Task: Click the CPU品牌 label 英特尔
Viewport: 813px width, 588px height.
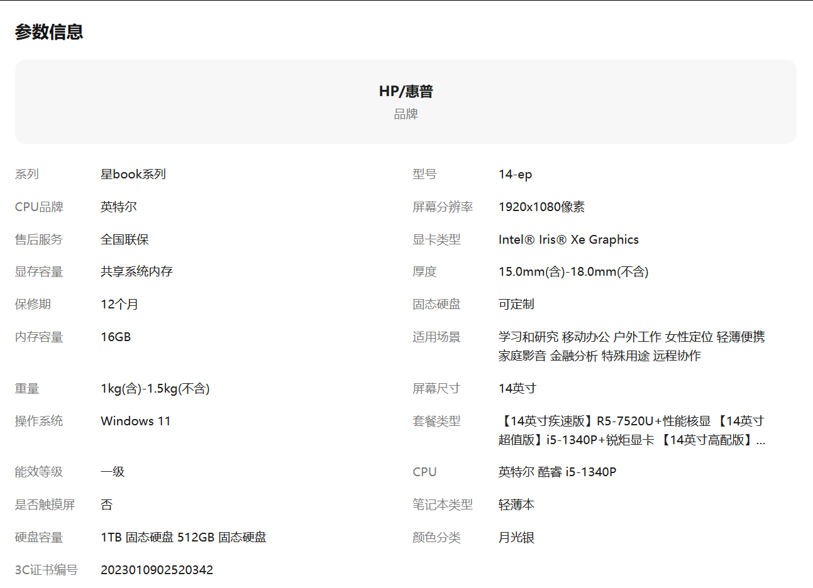Action: (x=119, y=207)
